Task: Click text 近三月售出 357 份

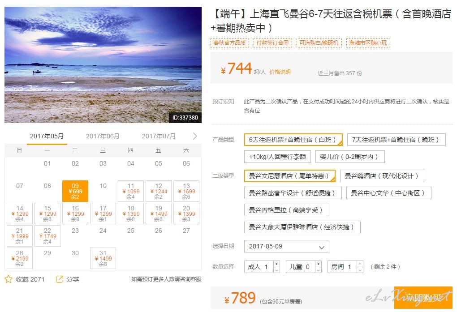Action: [340, 73]
